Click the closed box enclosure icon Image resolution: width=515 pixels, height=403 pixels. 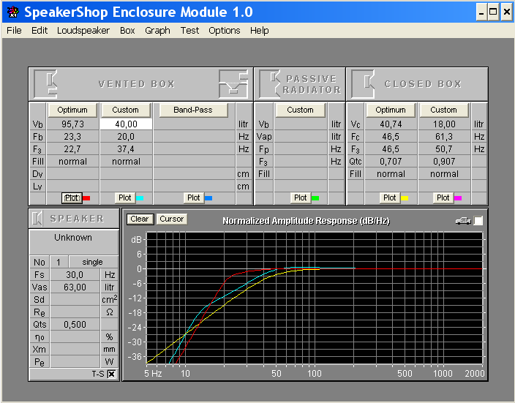pos(363,84)
